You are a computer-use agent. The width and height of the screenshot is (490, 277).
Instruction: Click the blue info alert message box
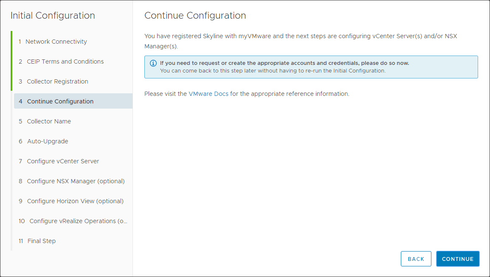(x=311, y=67)
